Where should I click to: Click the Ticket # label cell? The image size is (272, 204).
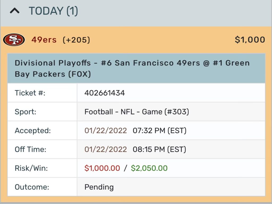coord(42,93)
